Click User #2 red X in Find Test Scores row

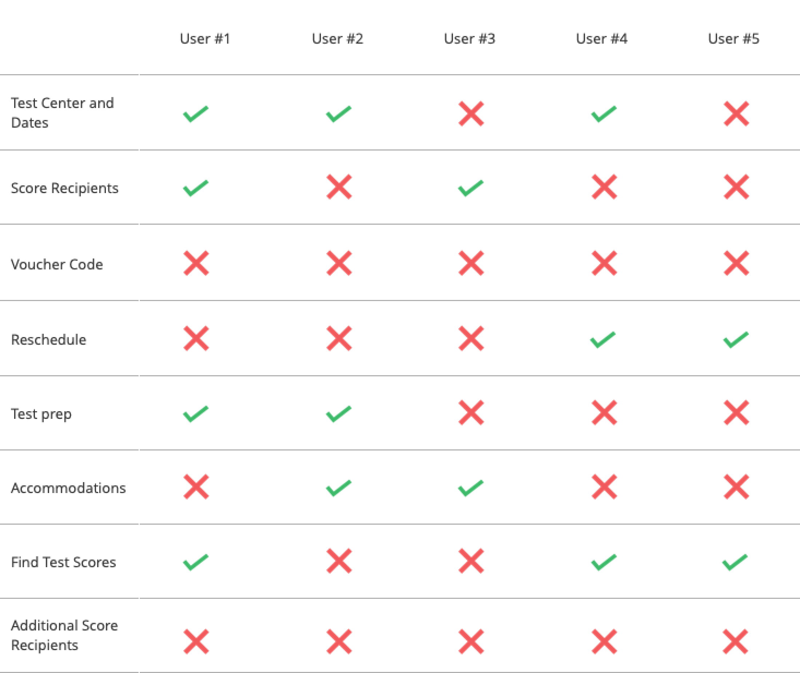pos(339,561)
